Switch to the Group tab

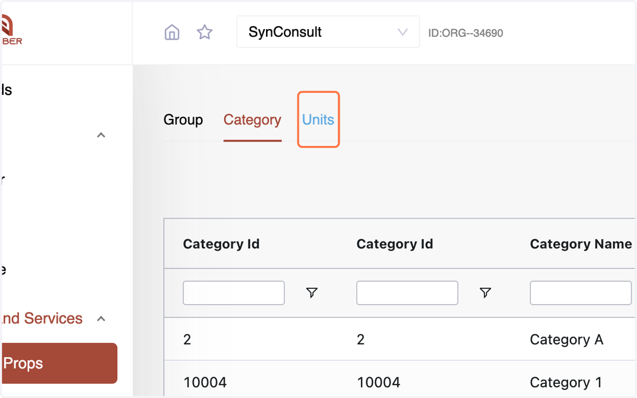click(183, 120)
